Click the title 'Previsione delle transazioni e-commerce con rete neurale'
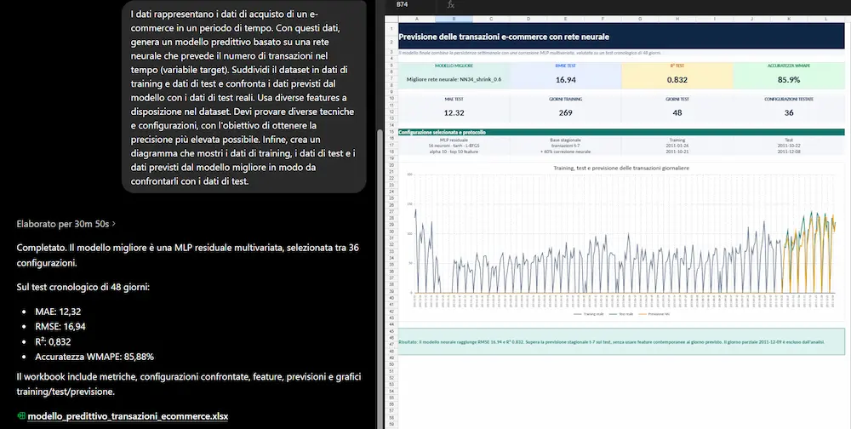This screenshot has width=851, height=429. (x=504, y=37)
